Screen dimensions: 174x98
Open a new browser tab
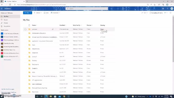click(27, 1)
